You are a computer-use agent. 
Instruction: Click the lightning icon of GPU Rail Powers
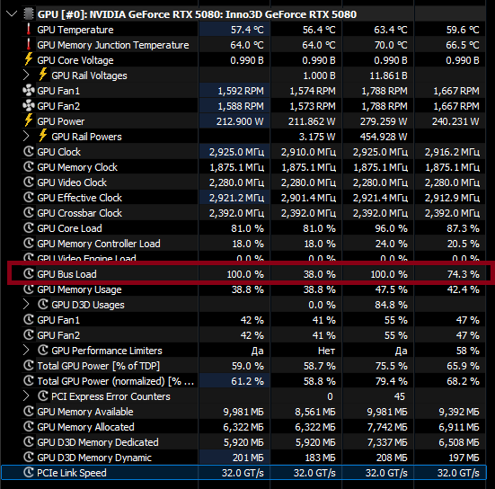point(43,136)
